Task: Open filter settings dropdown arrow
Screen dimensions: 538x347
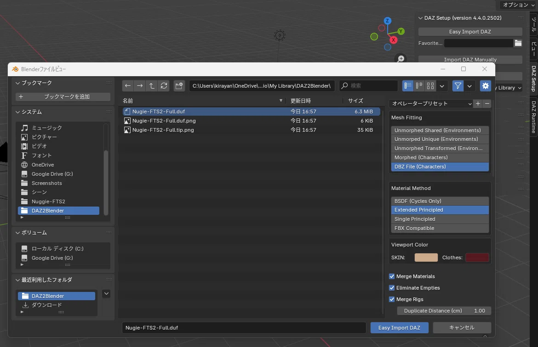Action: [x=469, y=86]
